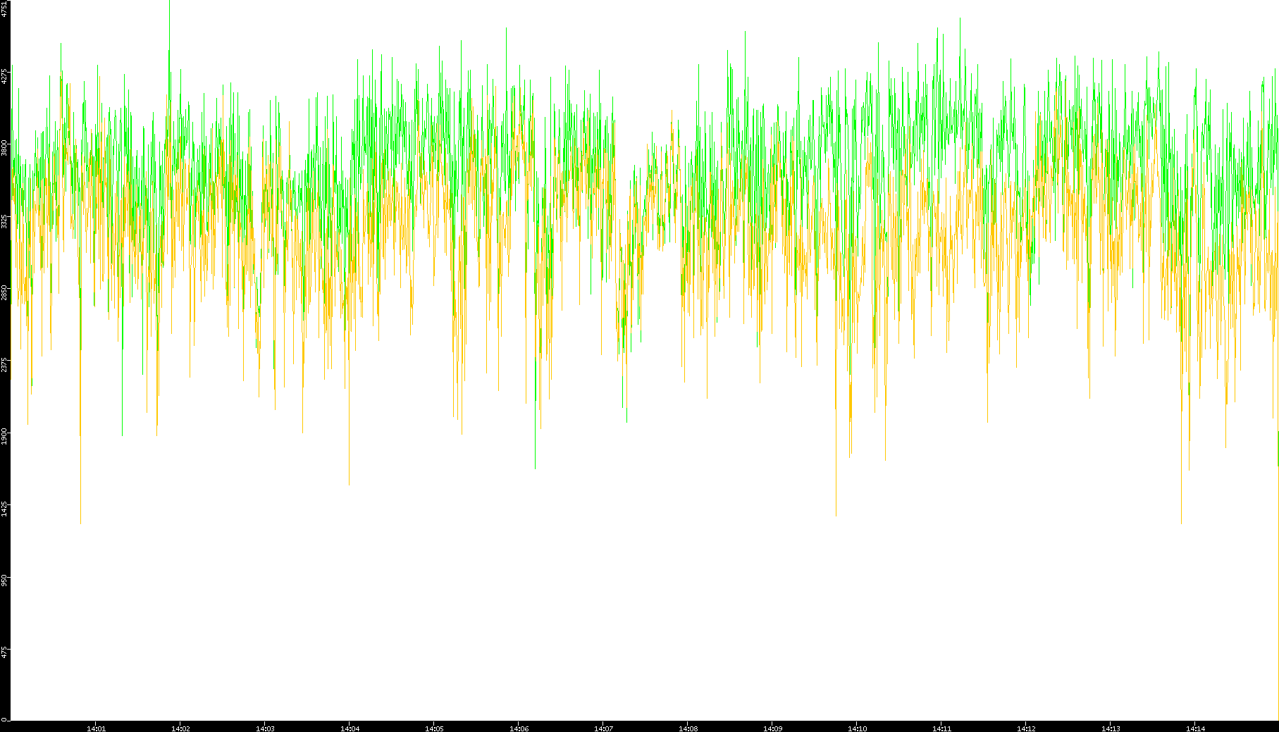Viewport: 1279px width, 732px height.
Task: Click the 14:01 time axis label
Action: 96,728
